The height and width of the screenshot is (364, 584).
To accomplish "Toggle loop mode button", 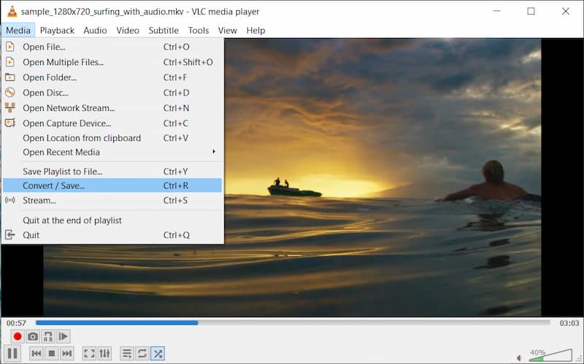I will coord(142,353).
